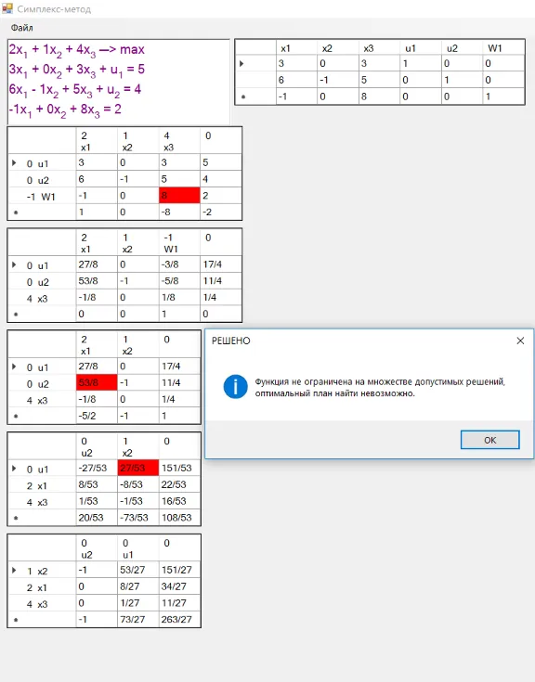Click the 4 x3 column header in first tableau
The width and height of the screenshot is (535, 682).
click(x=179, y=141)
